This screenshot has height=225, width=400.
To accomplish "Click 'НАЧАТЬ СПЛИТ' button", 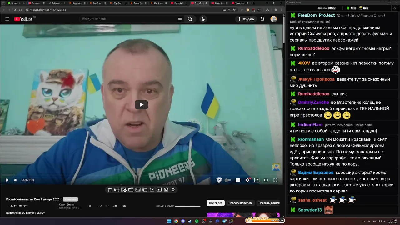I will (x=18, y=206).
